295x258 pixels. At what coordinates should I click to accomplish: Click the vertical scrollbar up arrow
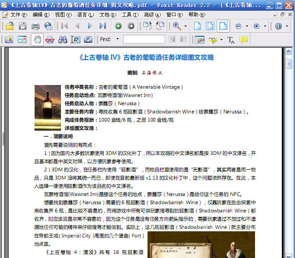(288, 51)
